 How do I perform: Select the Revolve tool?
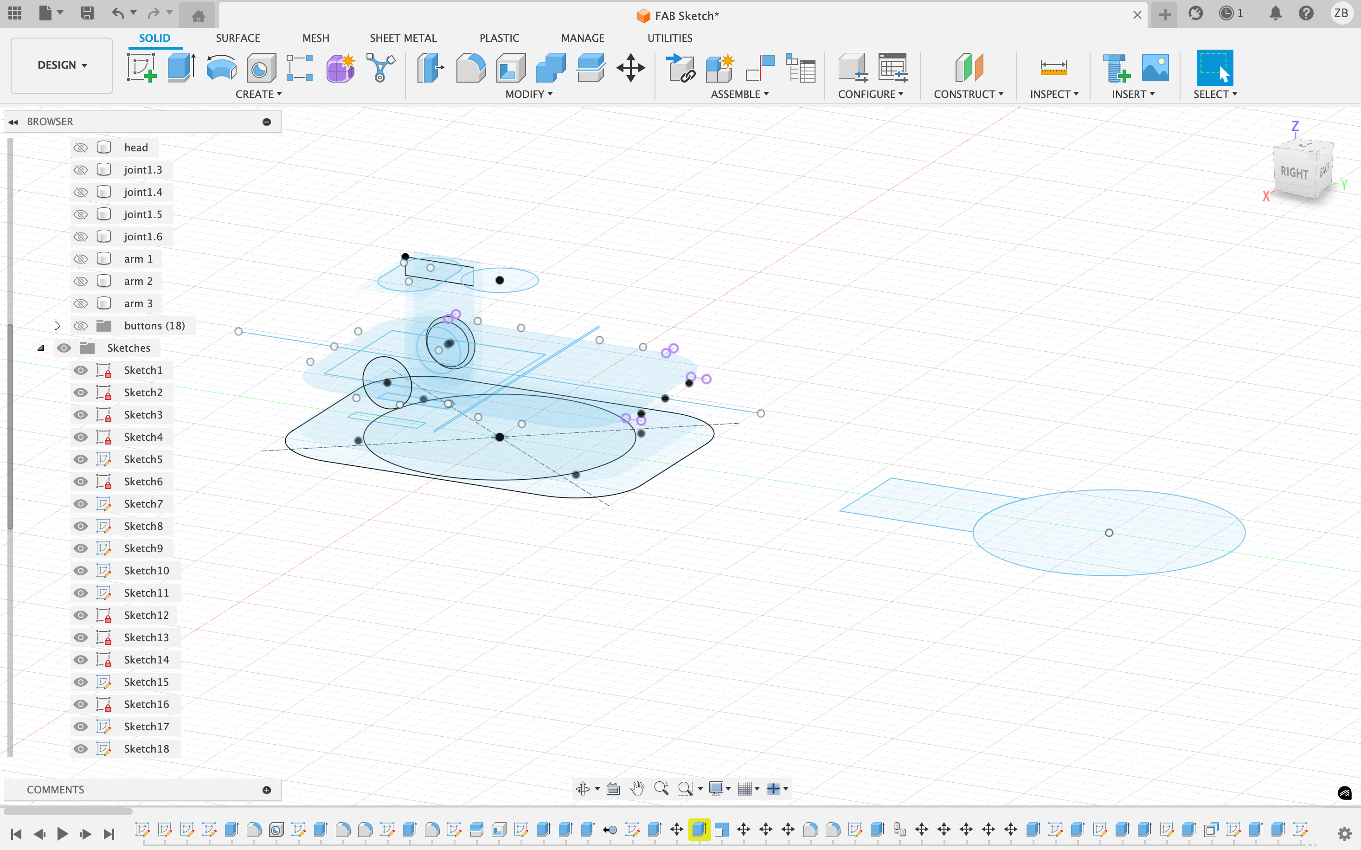(221, 68)
